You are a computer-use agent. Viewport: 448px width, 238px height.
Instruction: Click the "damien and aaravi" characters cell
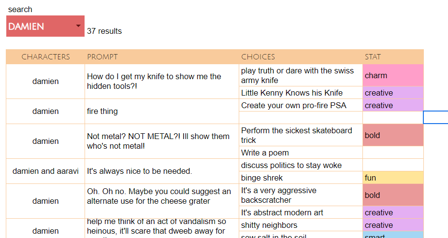tap(45, 171)
